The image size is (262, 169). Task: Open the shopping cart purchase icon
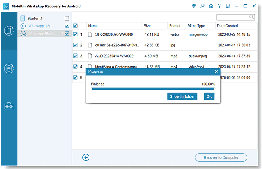point(194,6)
